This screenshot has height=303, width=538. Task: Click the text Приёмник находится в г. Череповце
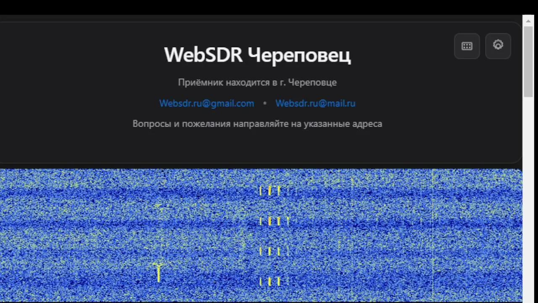pyautogui.click(x=257, y=82)
